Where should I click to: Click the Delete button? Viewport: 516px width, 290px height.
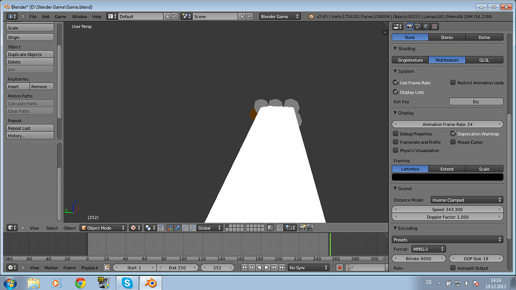[30, 62]
